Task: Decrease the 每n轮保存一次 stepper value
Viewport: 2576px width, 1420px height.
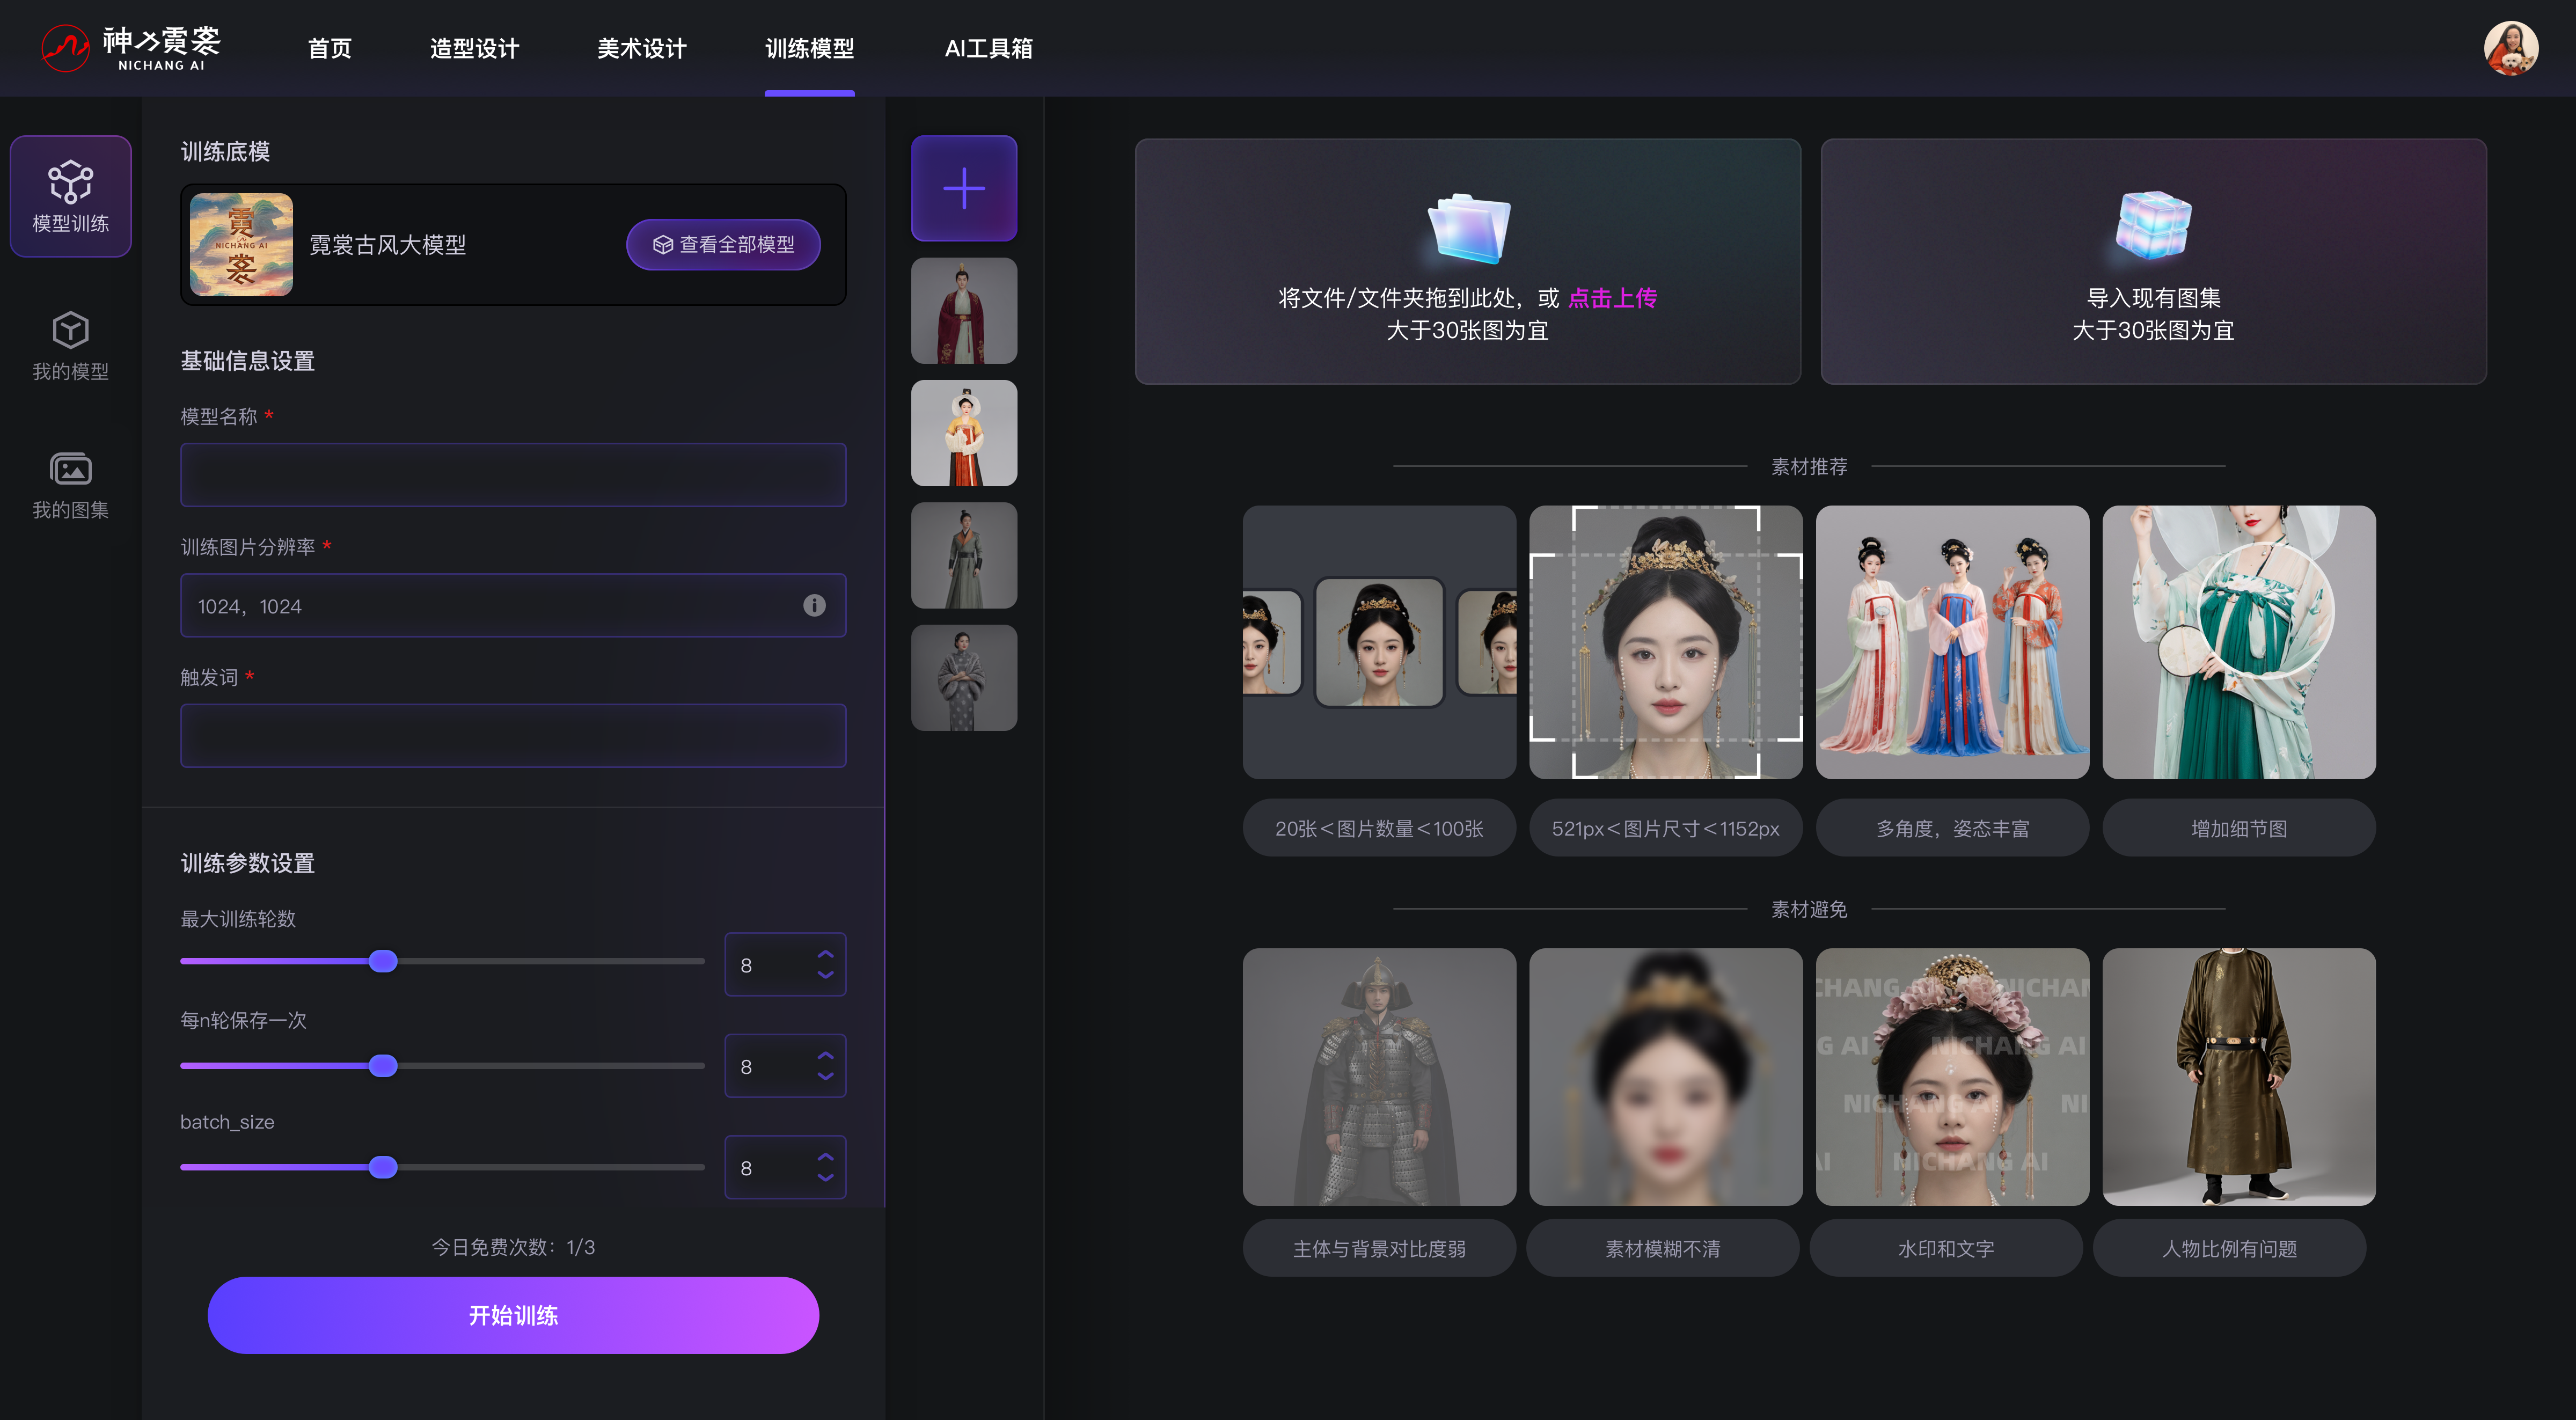Action: pos(825,1077)
